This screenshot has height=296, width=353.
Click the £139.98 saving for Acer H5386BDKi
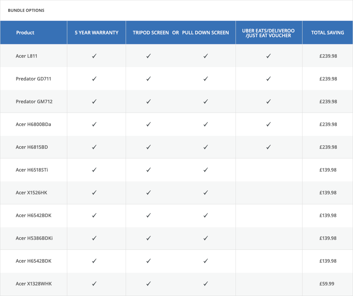tap(328, 238)
